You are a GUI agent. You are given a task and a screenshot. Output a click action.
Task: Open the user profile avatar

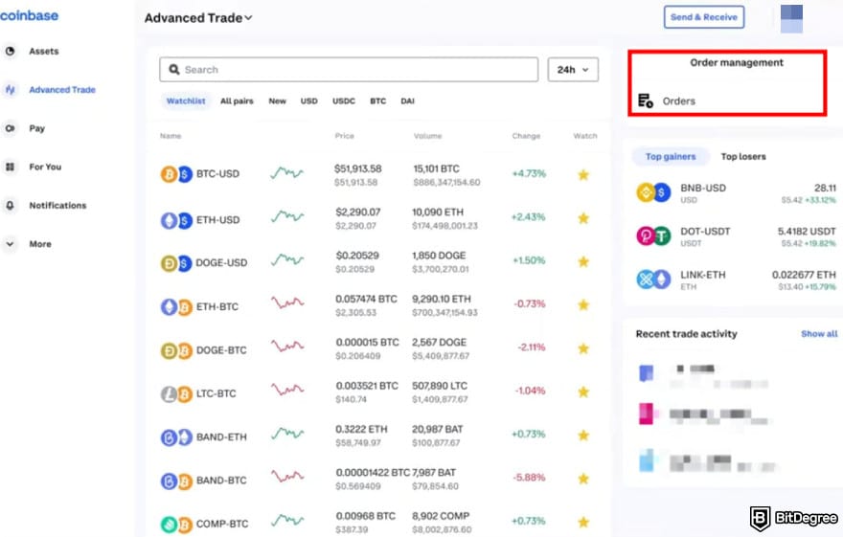[791, 19]
